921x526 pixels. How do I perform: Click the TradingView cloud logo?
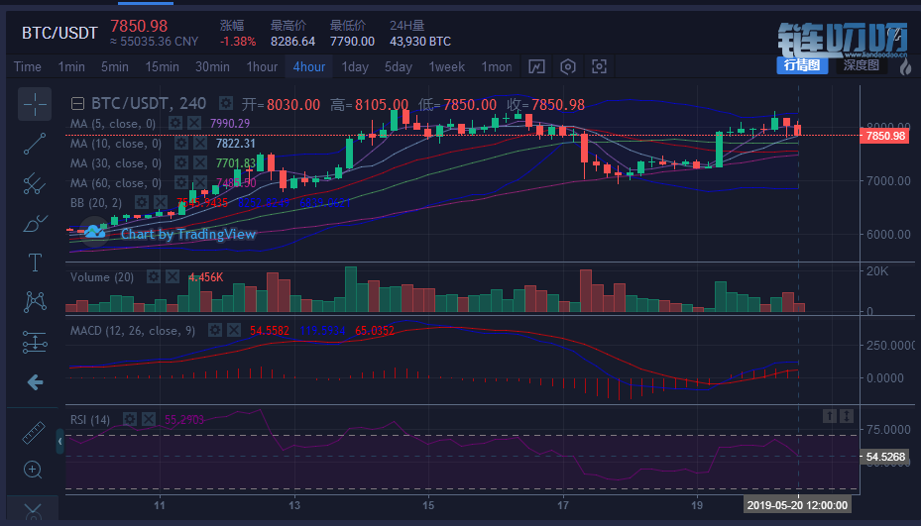click(x=94, y=232)
